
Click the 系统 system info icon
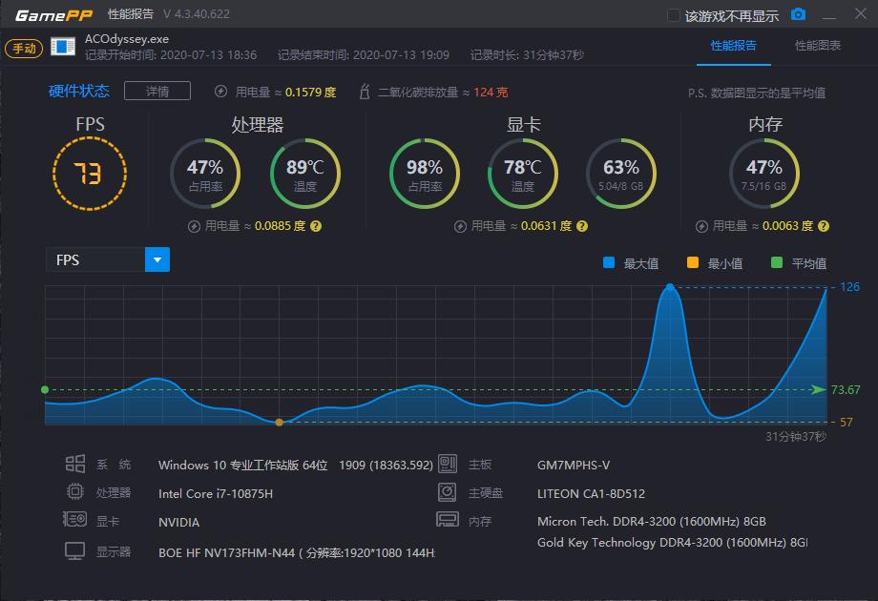(x=77, y=464)
